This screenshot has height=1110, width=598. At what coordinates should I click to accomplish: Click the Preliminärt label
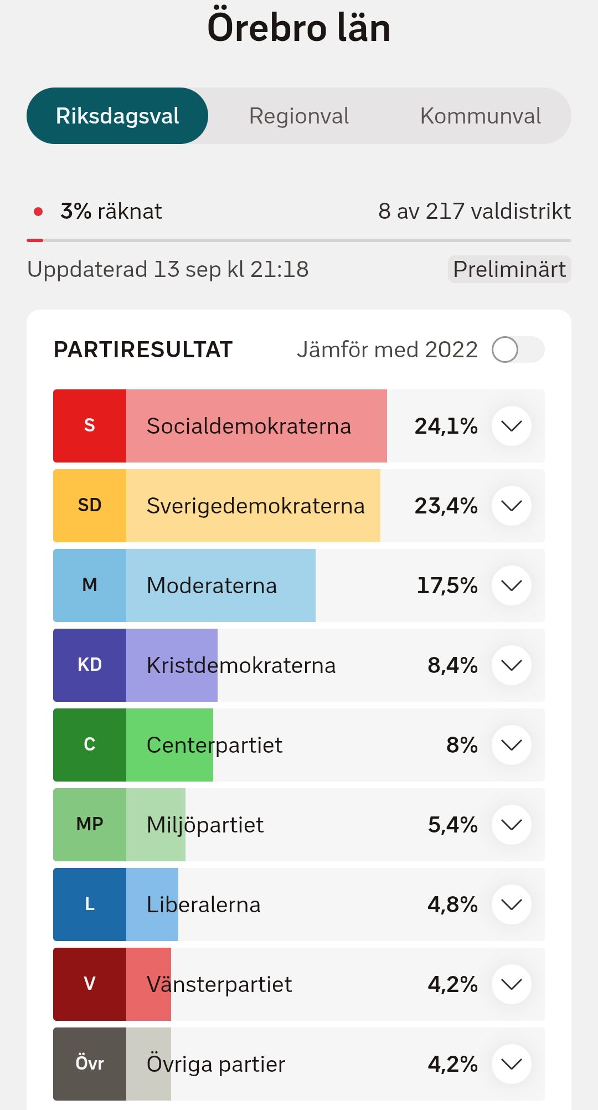(x=509, y=269)
